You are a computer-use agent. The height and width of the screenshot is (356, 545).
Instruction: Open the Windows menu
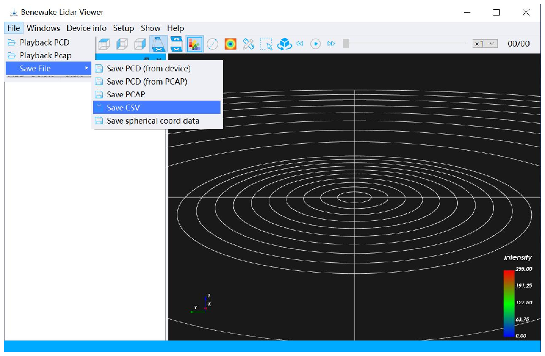(x=43, y=28)
